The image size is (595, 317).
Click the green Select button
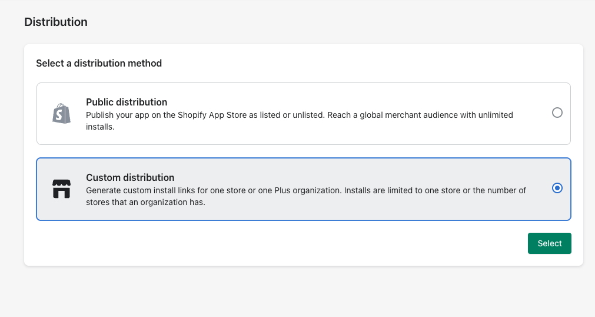tap(550, 243)
